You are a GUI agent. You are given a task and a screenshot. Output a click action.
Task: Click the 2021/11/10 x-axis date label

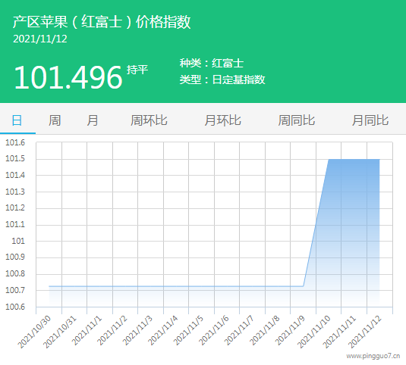pos(313,332)
